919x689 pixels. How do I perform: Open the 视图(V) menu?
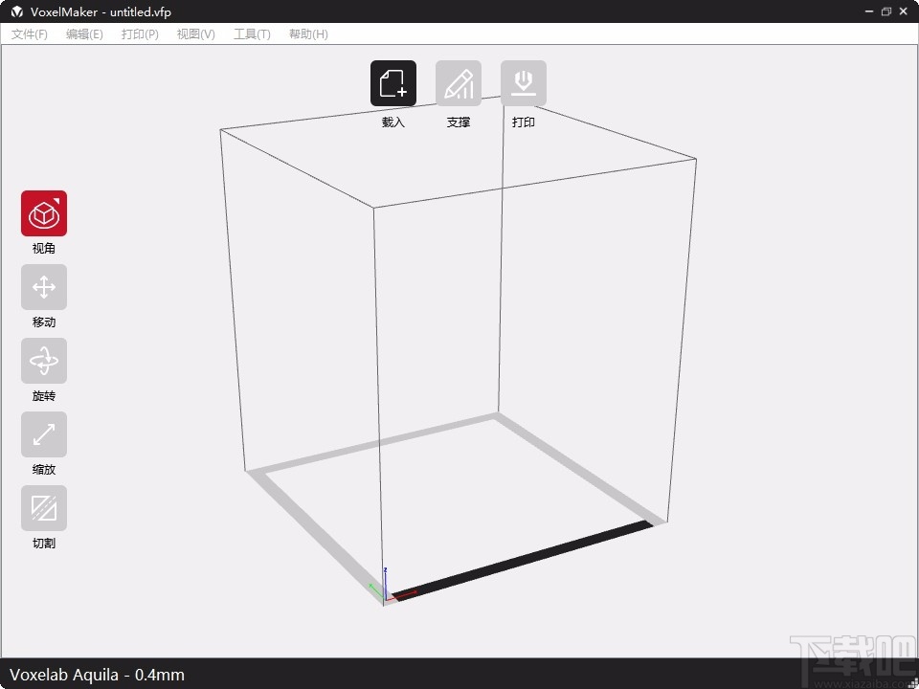tap(194, 33)
